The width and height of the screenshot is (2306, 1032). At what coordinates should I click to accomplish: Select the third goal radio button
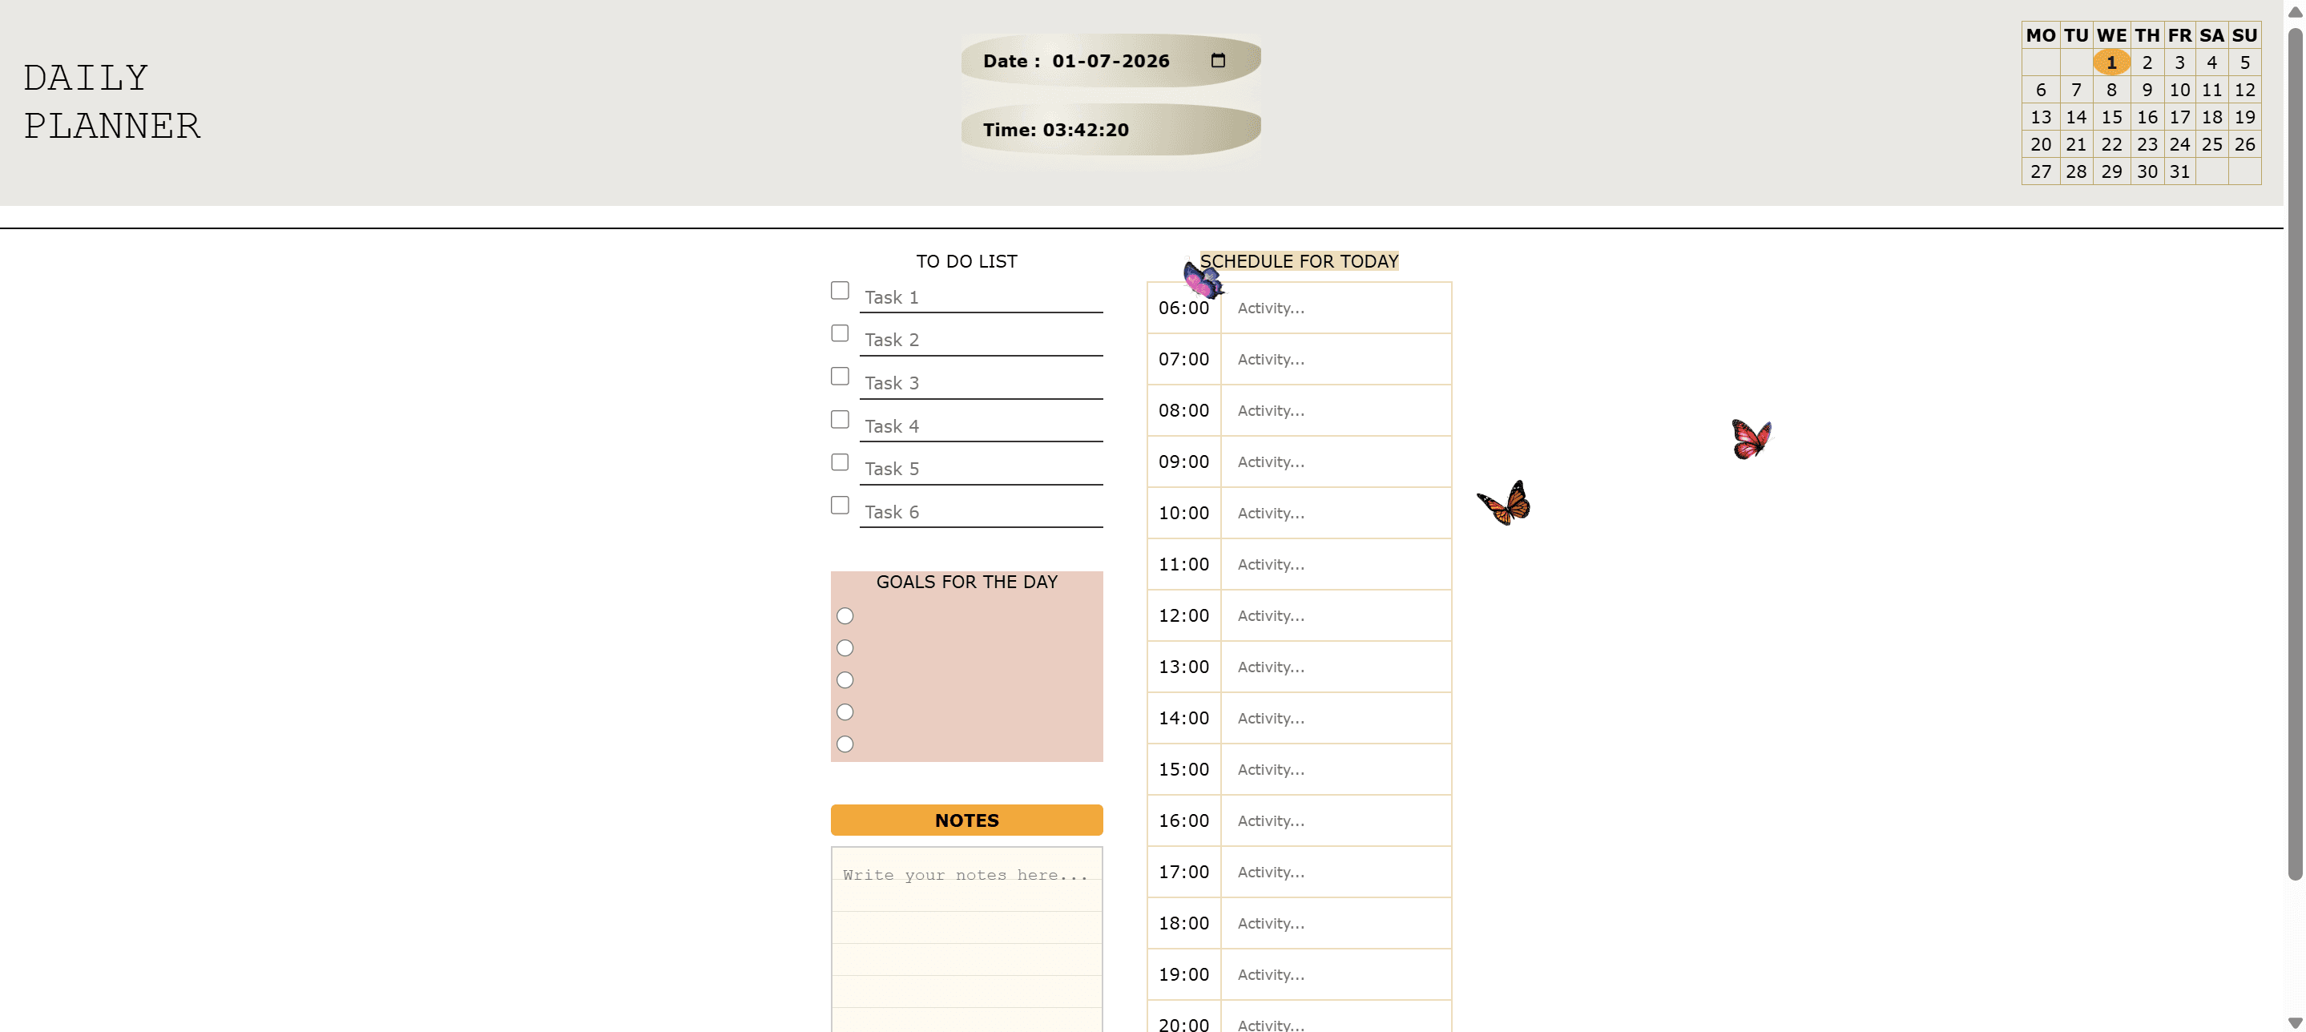[845, 680]
